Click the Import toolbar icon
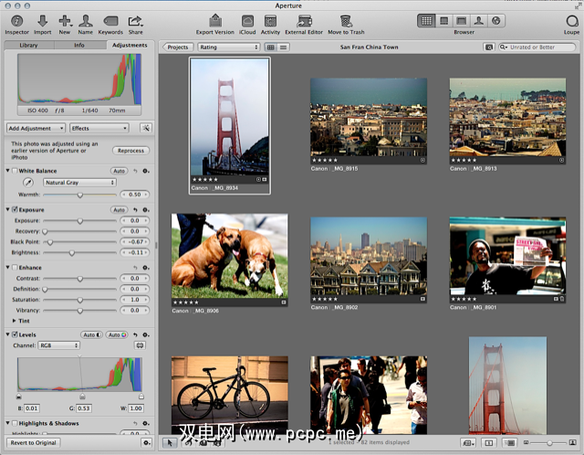This screenshot has height=455, width=584. 42,20
